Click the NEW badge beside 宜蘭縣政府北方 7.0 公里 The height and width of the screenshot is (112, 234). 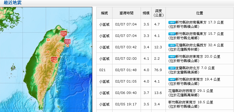pyautogui.click(x=172, y=68)
